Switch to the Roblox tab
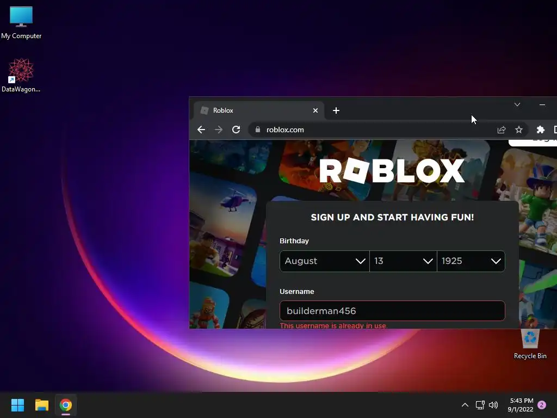This screenshot has width=557, height=418. (258, 110)
